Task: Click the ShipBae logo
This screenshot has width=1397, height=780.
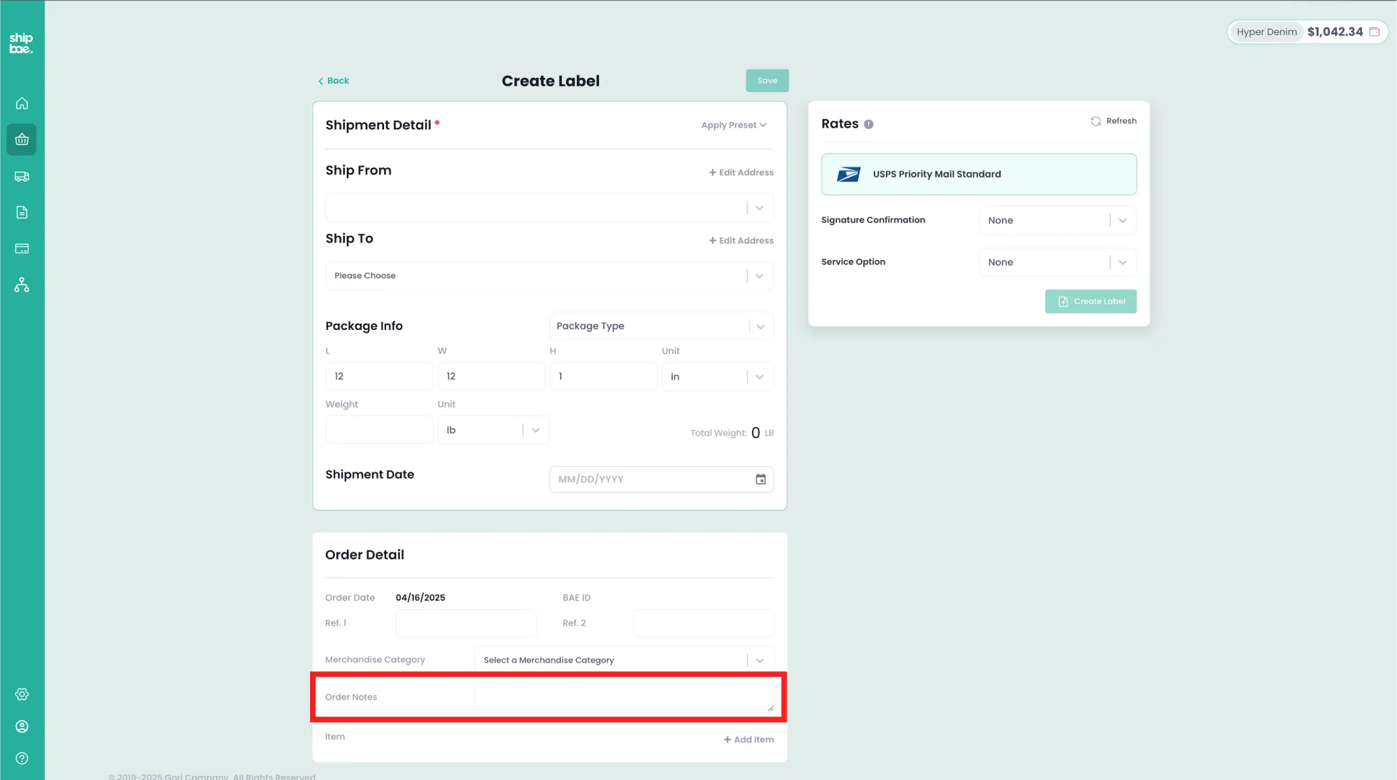Action: 21,43
